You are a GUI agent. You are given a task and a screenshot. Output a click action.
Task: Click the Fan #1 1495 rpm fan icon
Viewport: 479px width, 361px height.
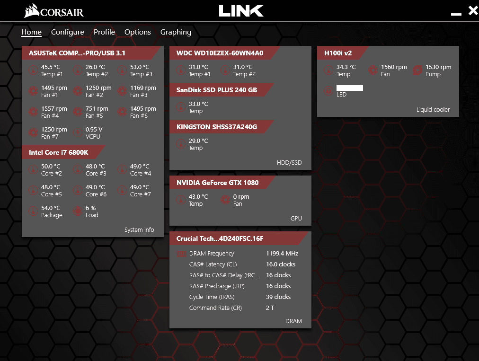[x=33, y=91]
